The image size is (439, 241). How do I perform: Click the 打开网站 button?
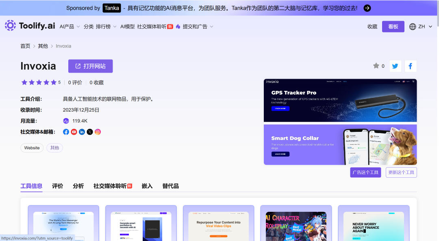pos(90,66)
